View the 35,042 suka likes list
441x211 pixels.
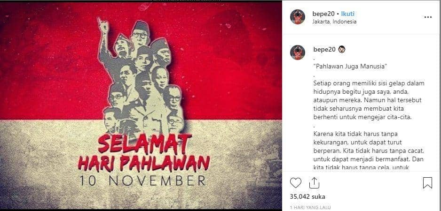click(x=307, y=196)
